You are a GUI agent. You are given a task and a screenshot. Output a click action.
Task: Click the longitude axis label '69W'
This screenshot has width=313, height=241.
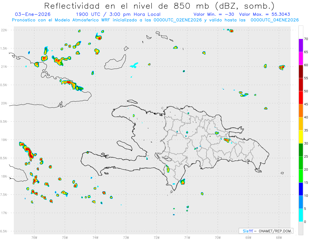point(248,238)
